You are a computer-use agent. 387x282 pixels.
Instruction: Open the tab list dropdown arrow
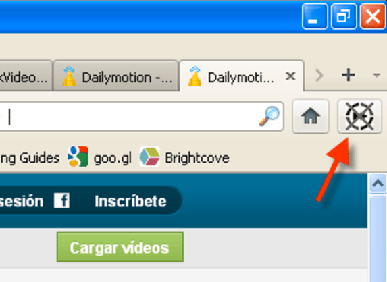coord(376,75)
